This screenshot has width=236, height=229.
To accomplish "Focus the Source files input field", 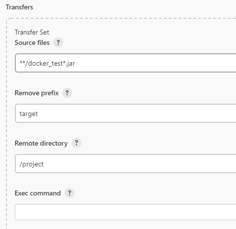I will pyautogui.click(x=125, y=63).
